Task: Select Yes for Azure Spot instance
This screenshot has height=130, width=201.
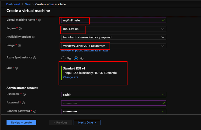Action: click(x=63, y=58)
